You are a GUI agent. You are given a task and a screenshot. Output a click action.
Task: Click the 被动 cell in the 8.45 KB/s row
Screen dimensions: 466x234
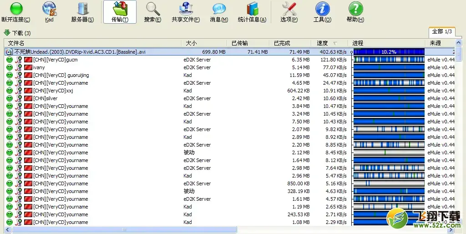click(189, 153)
